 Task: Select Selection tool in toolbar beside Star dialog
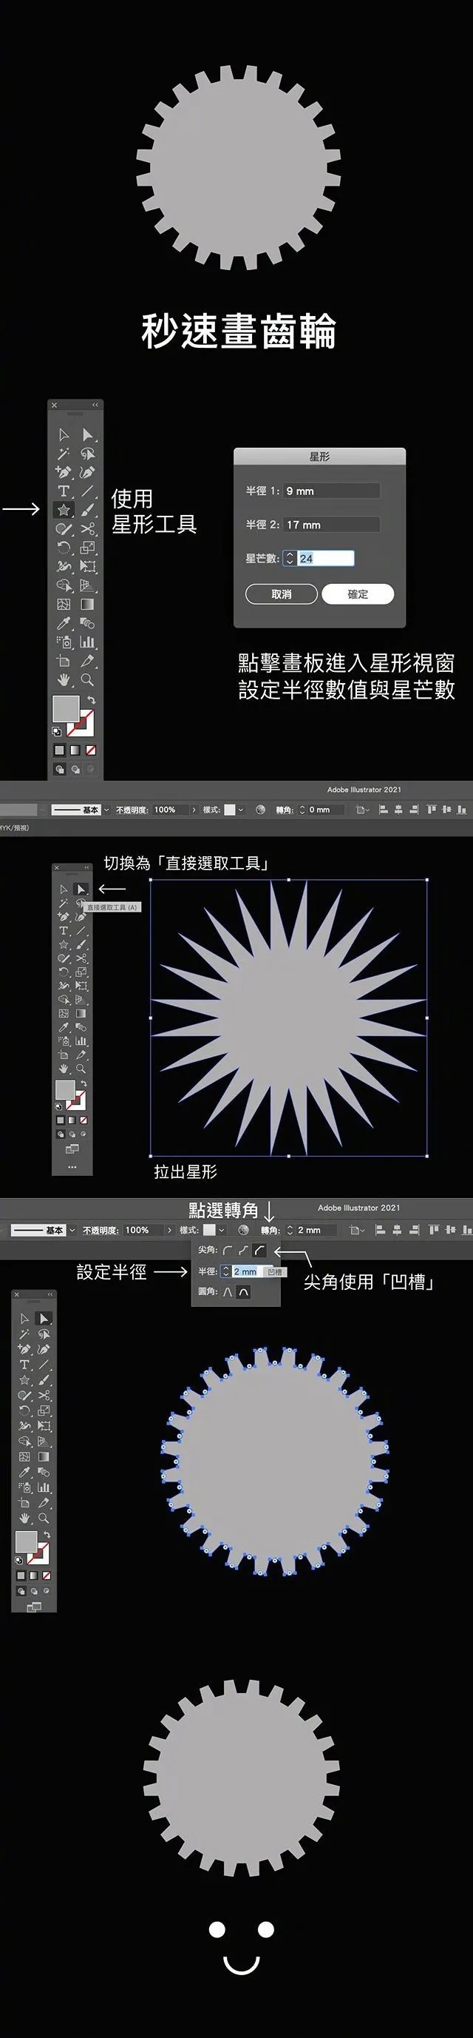[64, 434]
